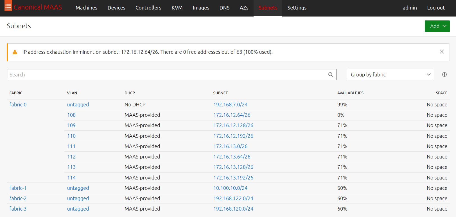Click the Log out link
This screenshot has height=217, width=456.
(x=435, y=8)
